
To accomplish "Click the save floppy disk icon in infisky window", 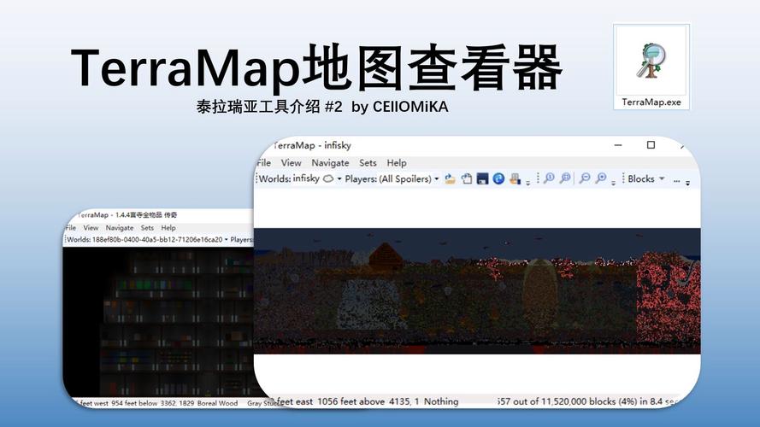I will click(x=482, y=178).
